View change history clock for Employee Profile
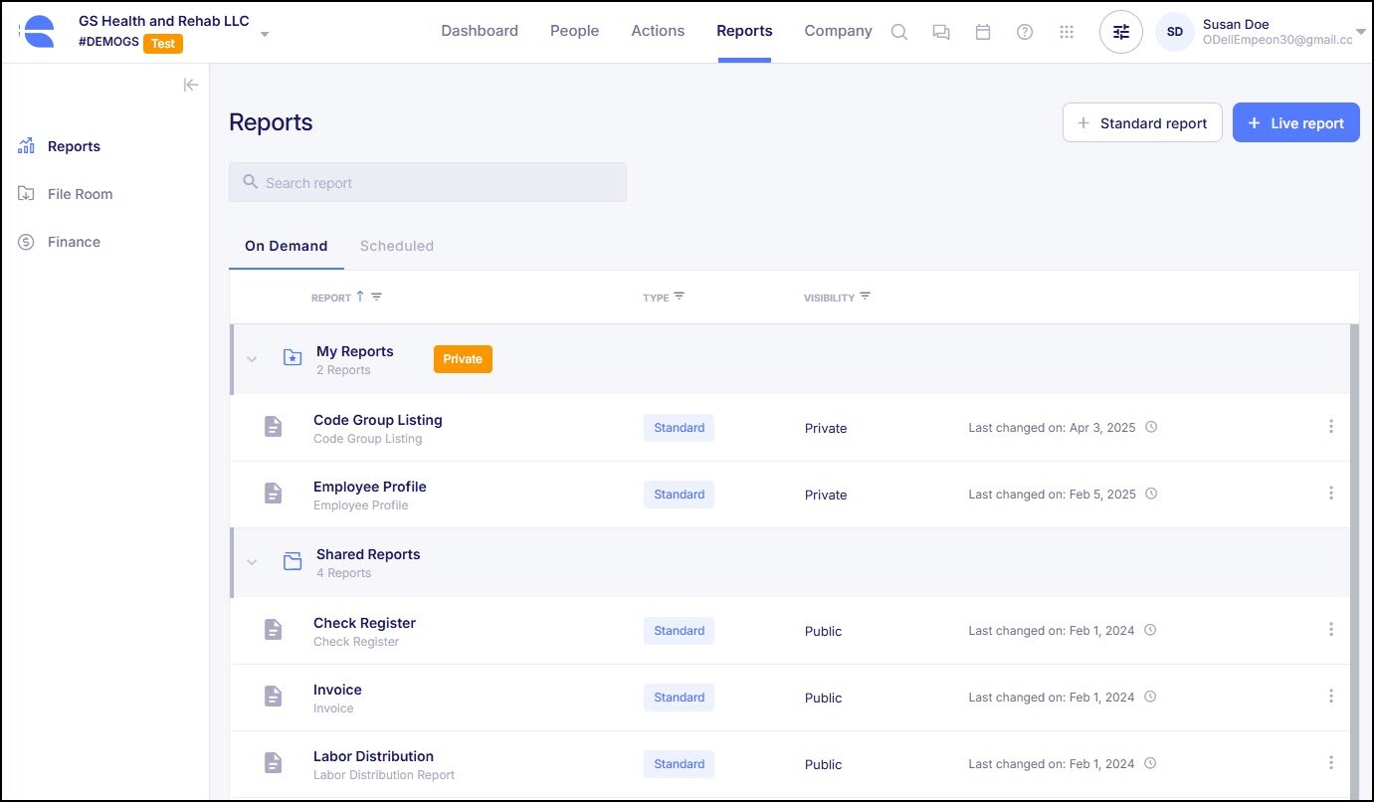 [1151, 494]
